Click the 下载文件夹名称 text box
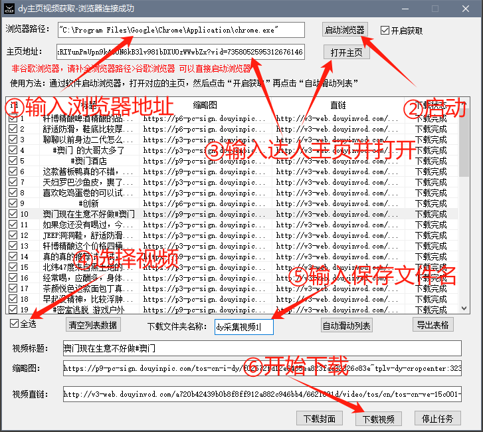483x432 pixels. click(243, 326)
